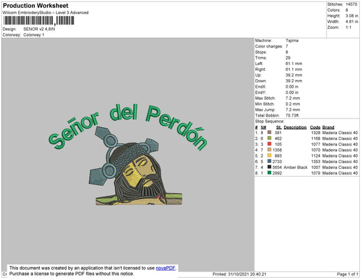This screenshot has height=279, width=361.
Task: Click stitches count '14570'
Action: (x=351, y=4)
